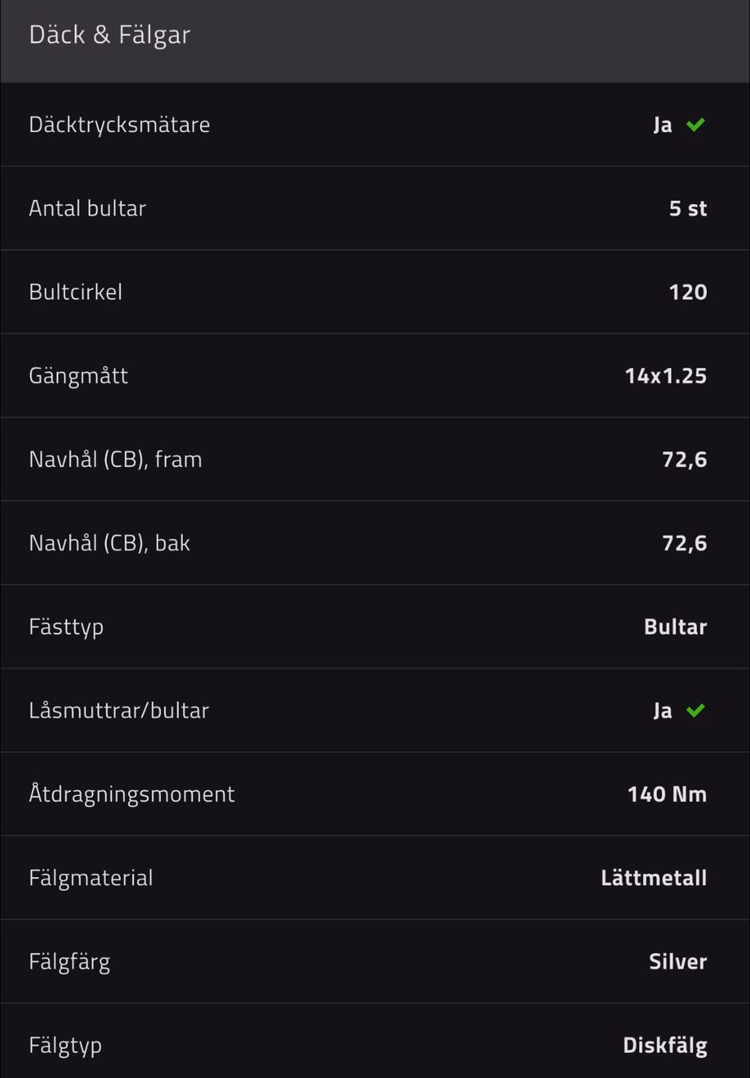Click the Bultar value
This screenshot has height=1078, width=750.
coord(675,627)
